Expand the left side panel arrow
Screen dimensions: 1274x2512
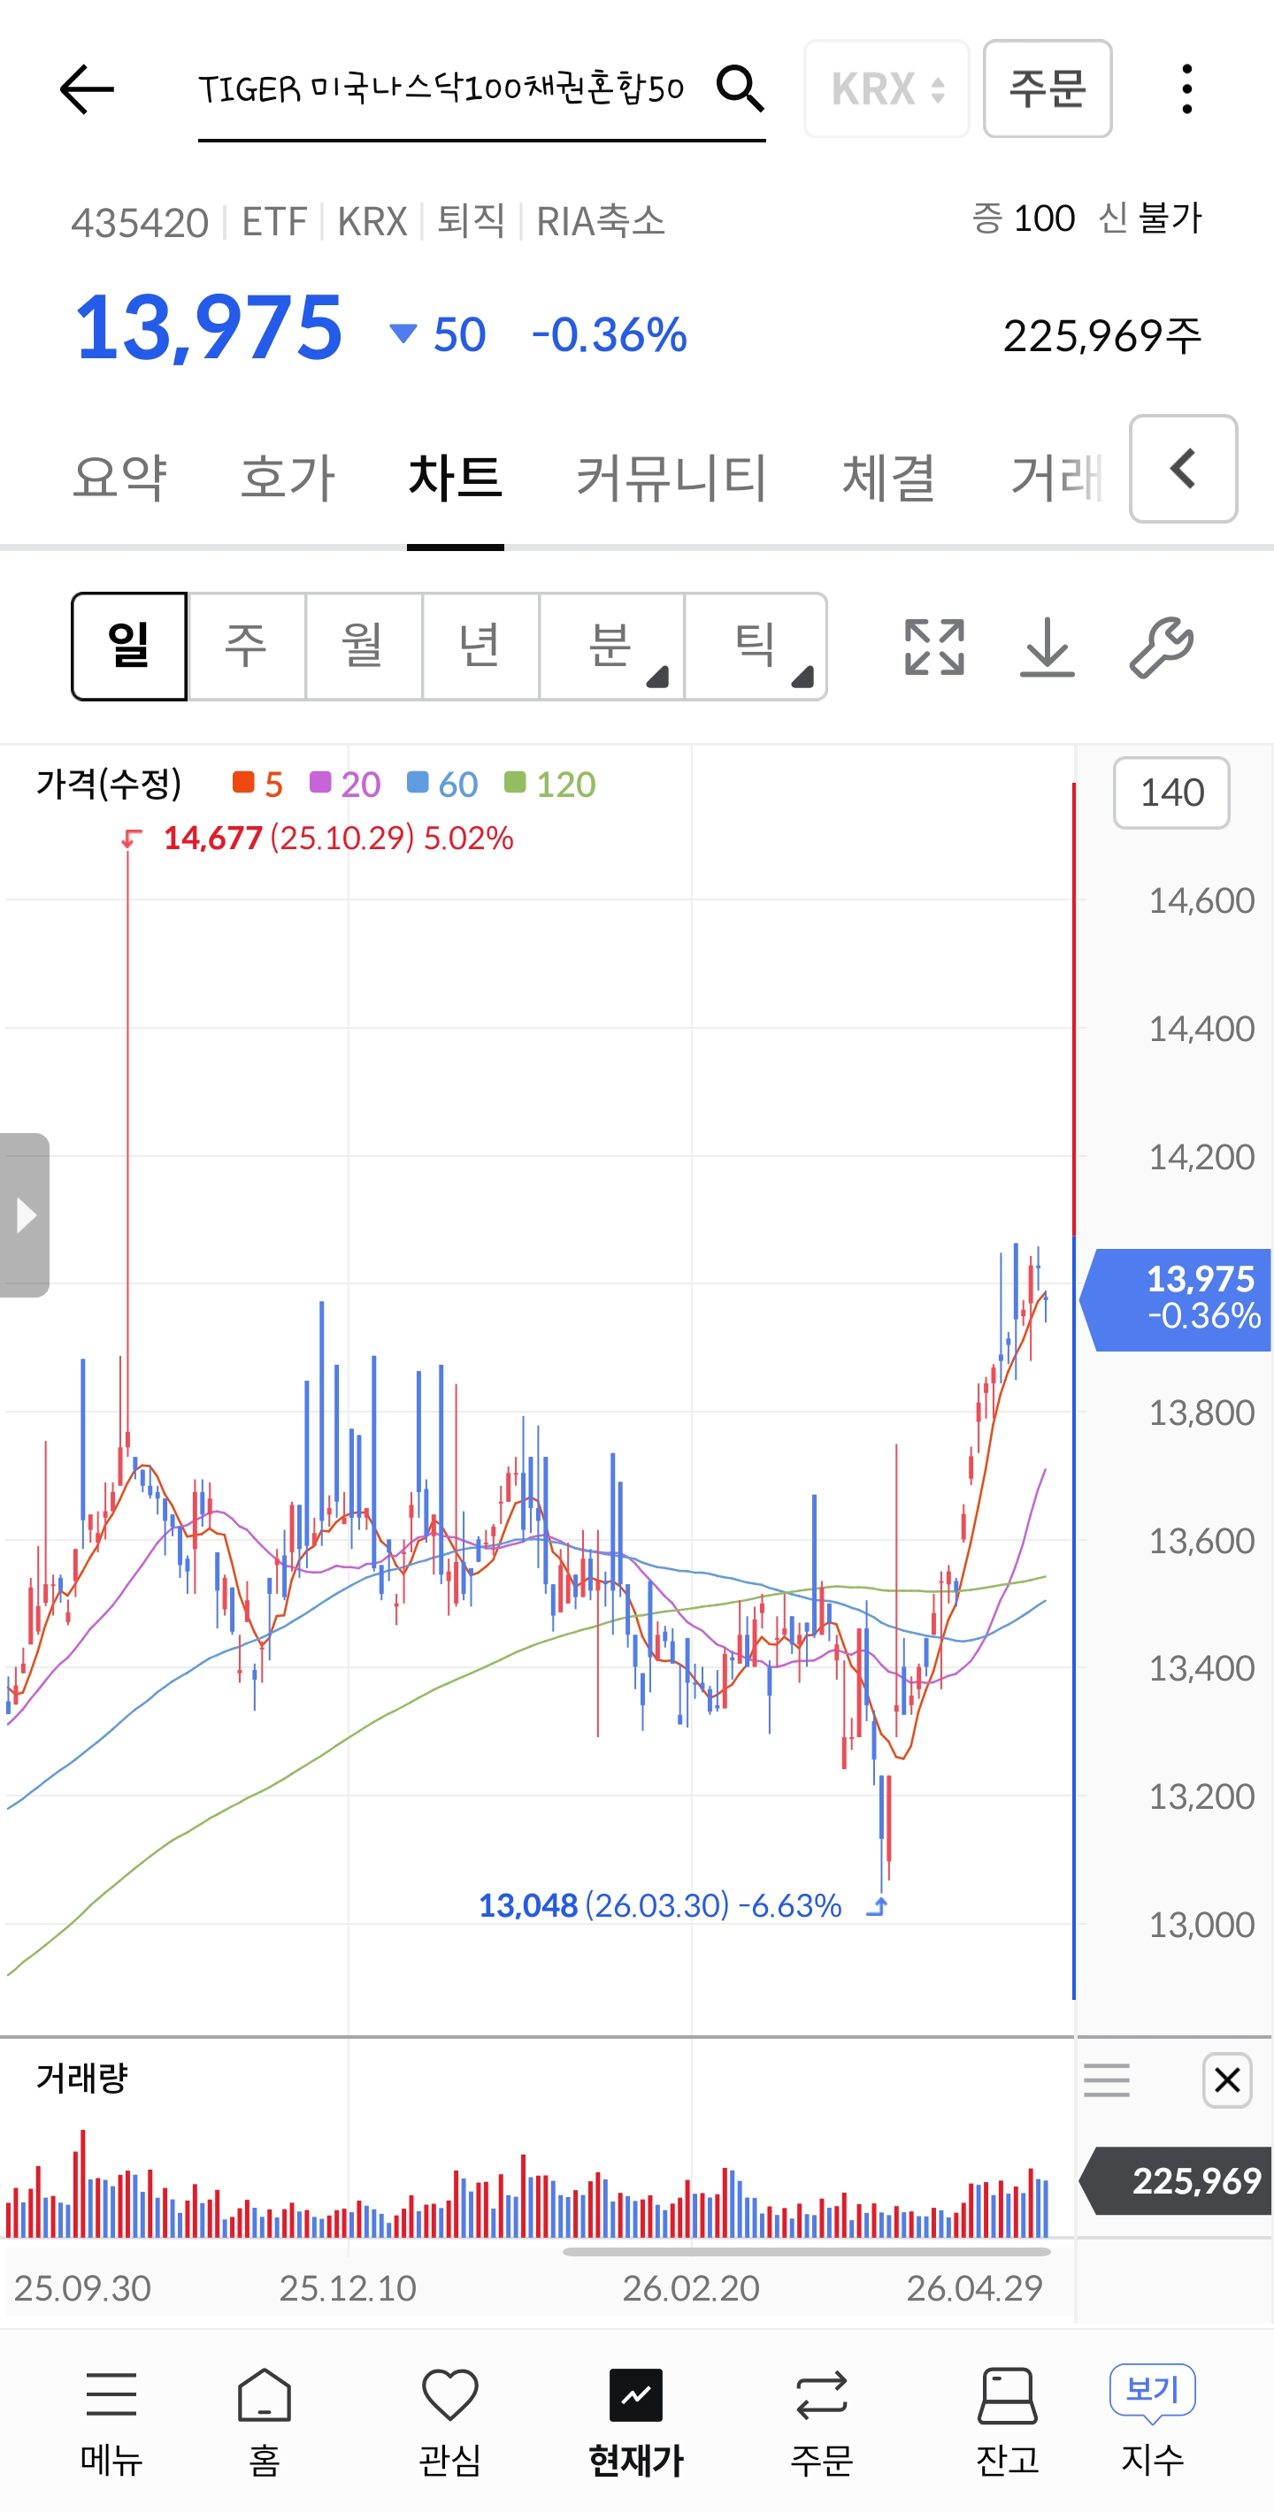pos(25,1215)
